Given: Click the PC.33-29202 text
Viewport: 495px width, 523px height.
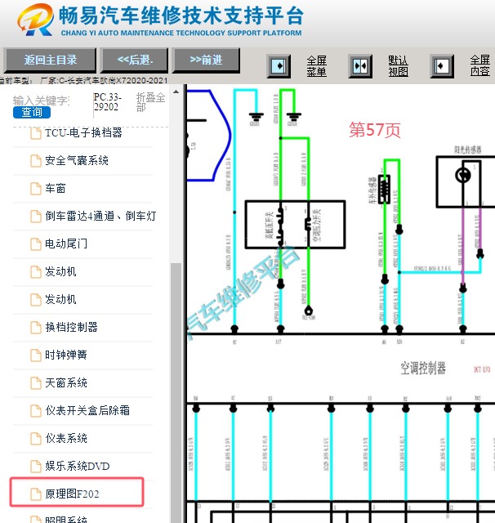Looking at the screenshot, I should [x=107, y=101].
